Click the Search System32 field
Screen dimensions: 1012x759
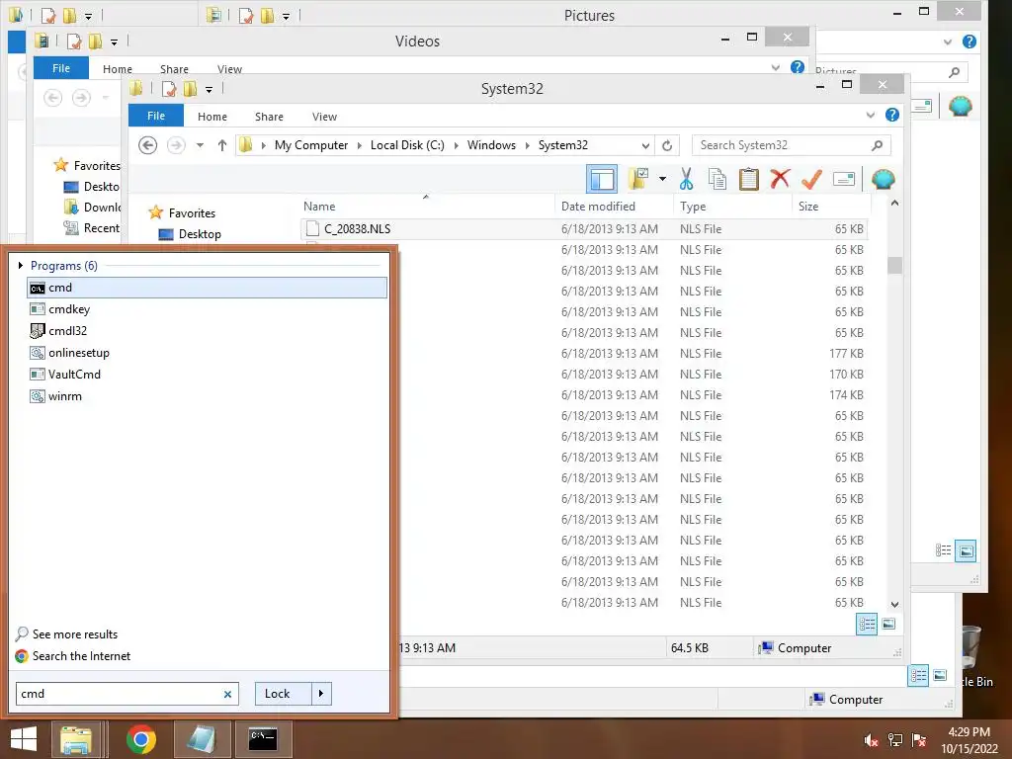792,145
